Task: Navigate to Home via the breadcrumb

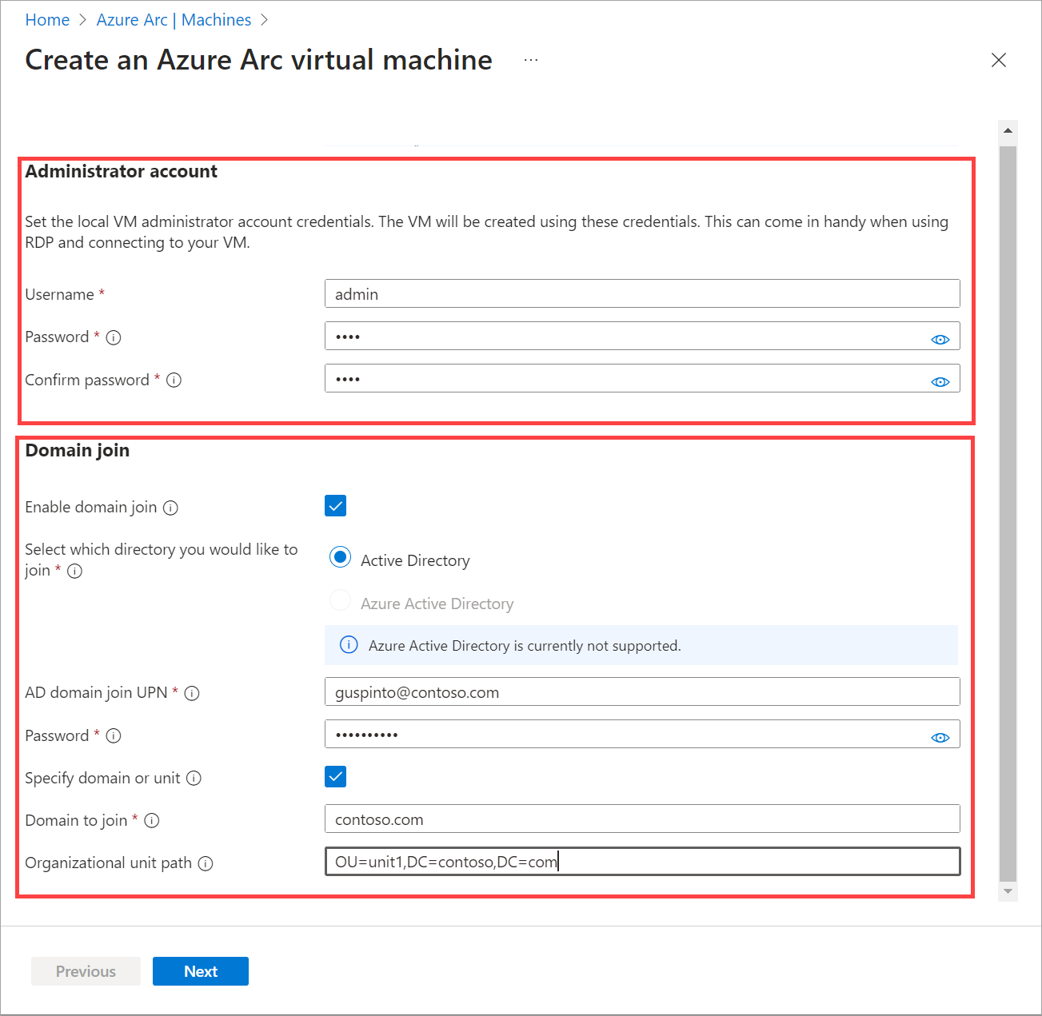Action: [47, 19]
